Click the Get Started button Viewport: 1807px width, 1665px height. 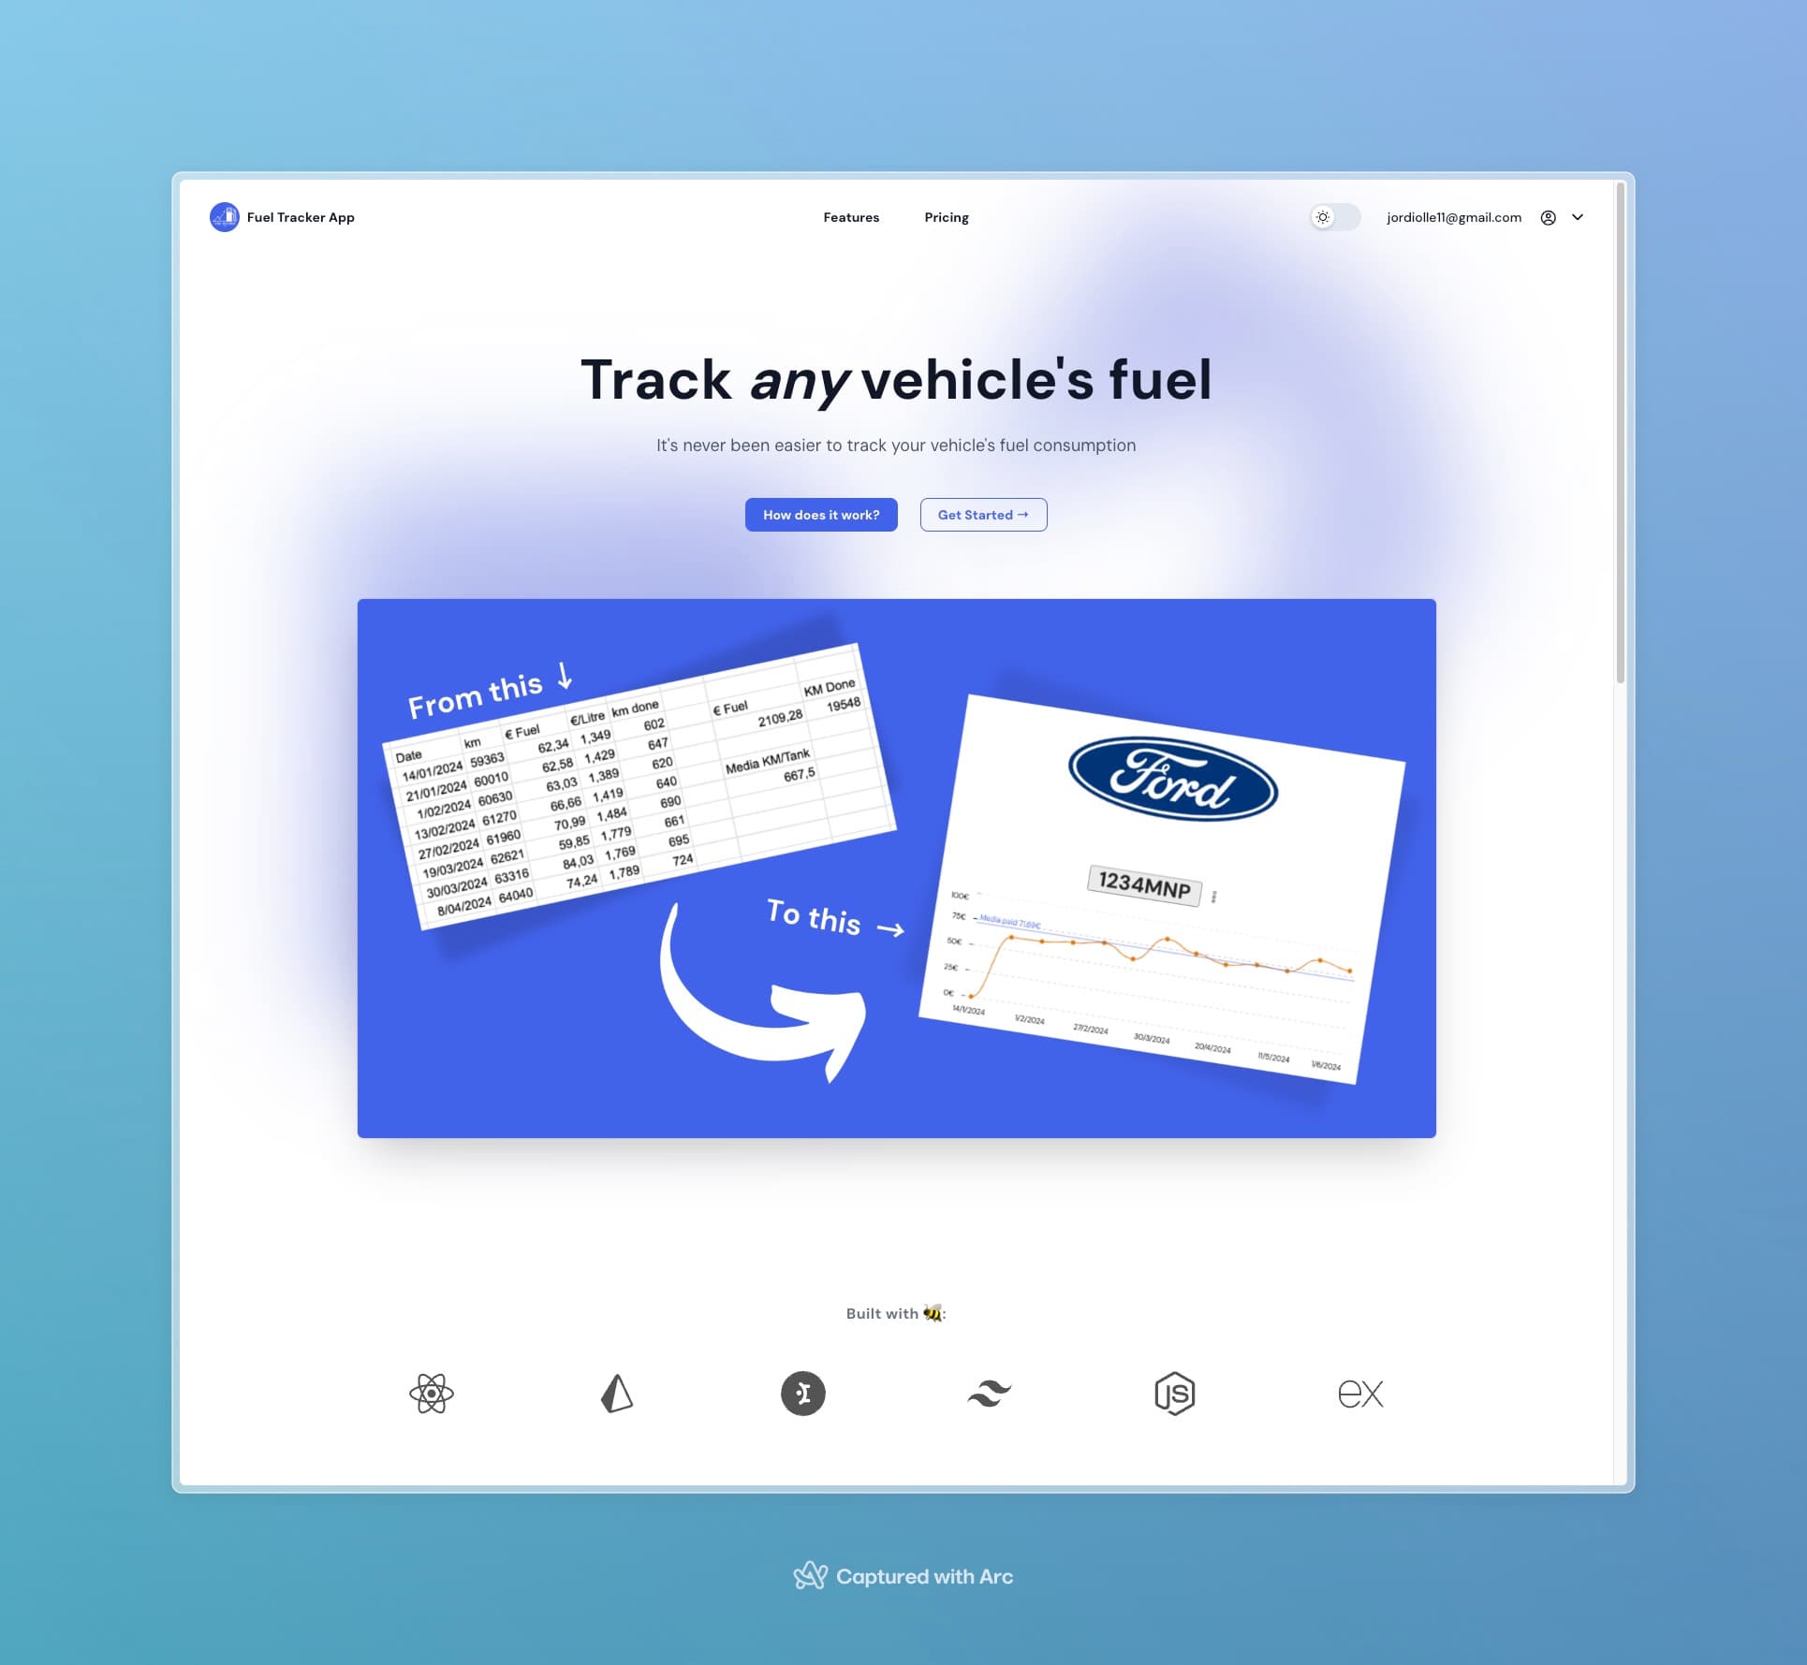[984, 515]
